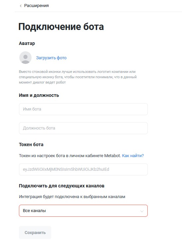Open the Загрузить фото upload link
Image resolution: width=182 pixels, height=251 pixels.
point(51,58)
